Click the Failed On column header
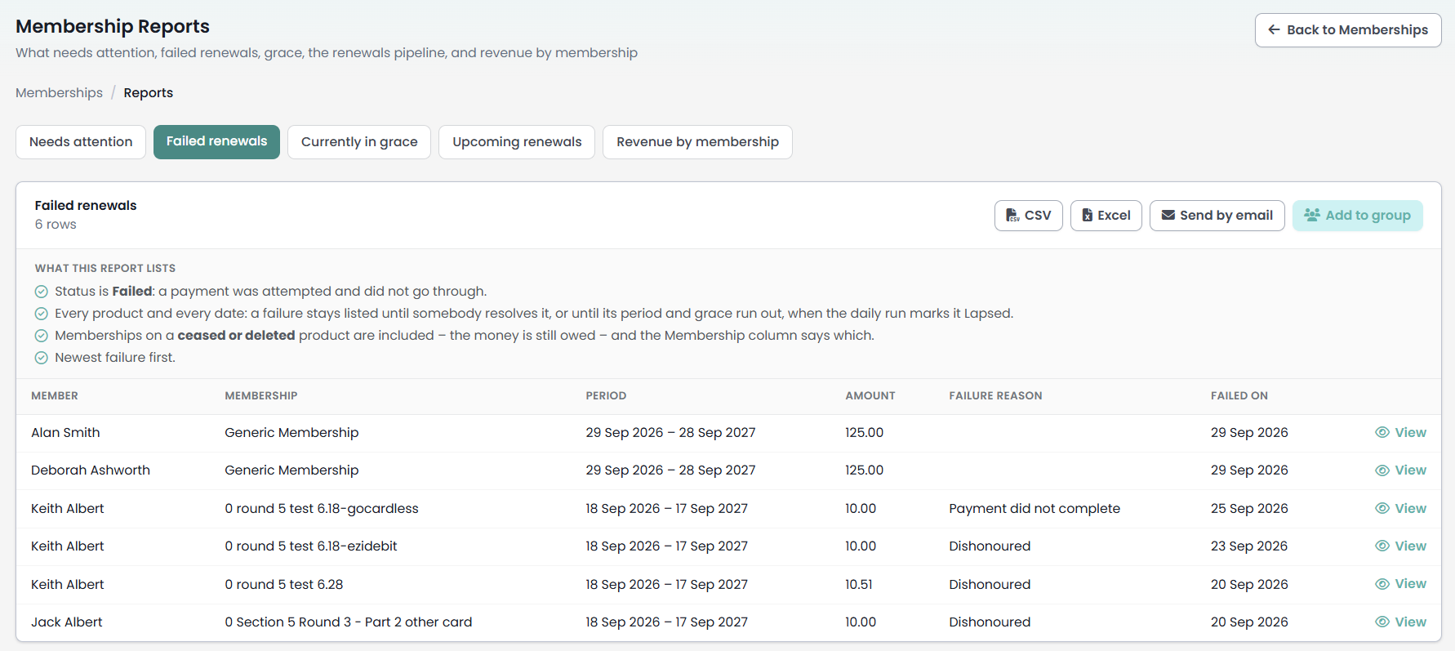This screenshot has width=1455, height=651. [1239, 396]
